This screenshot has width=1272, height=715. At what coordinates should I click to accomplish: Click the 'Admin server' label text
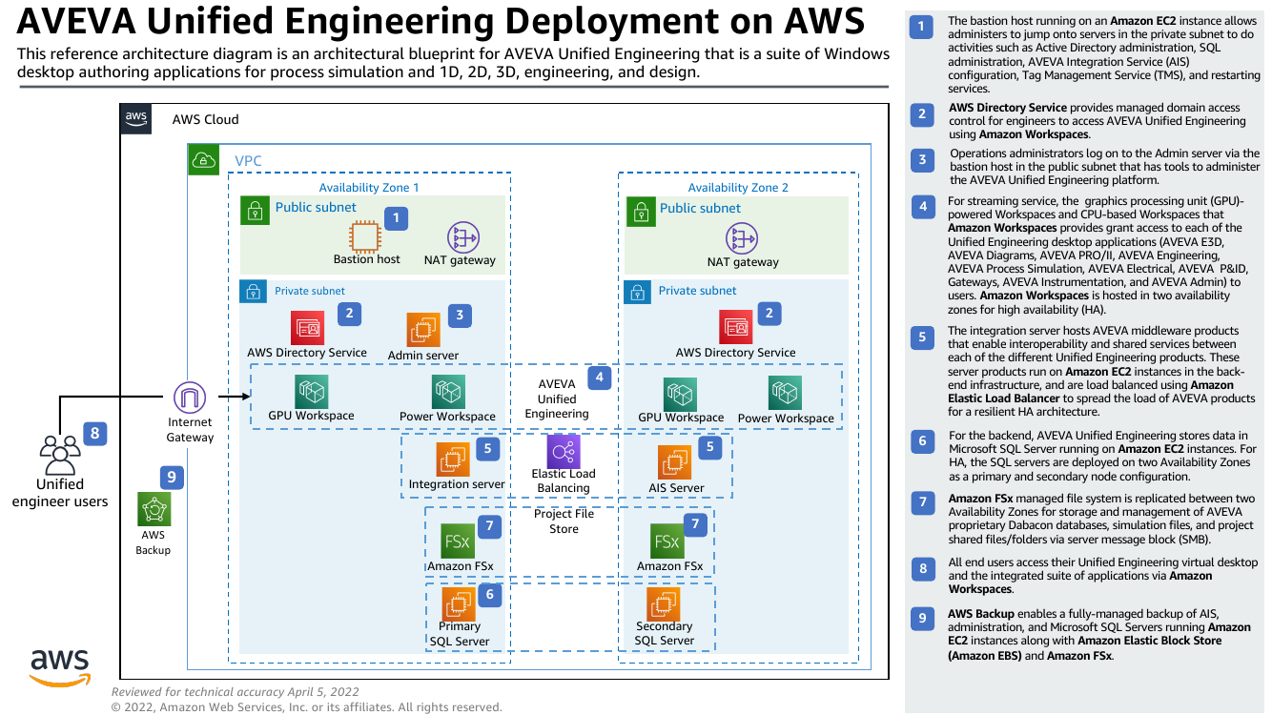coord(423,356)
